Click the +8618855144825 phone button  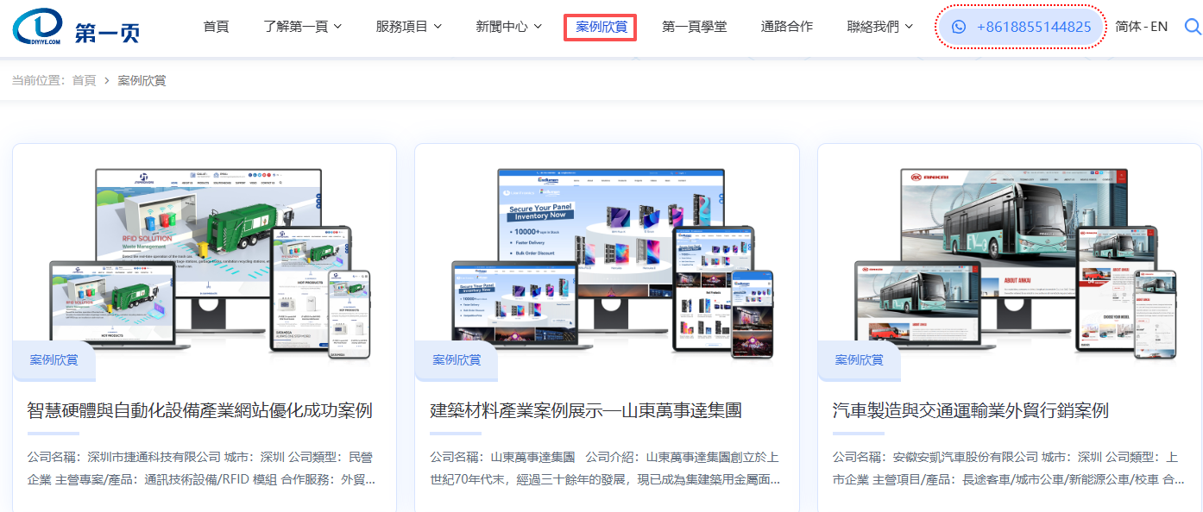click(1033, 27)
